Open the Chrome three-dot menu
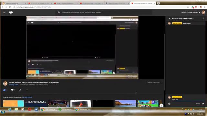Viewport: 207px width, 116px height. click(205, 7)
